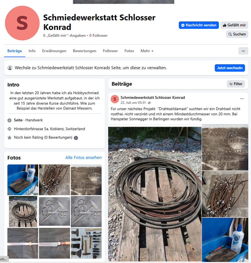Click the page profile picture with letter S
This screenshot has height=263, width=251.
[x=22, y=23]
